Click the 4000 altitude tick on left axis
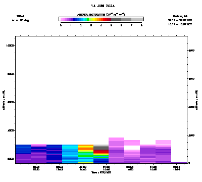The image size is (202, 182). point(11,130)
